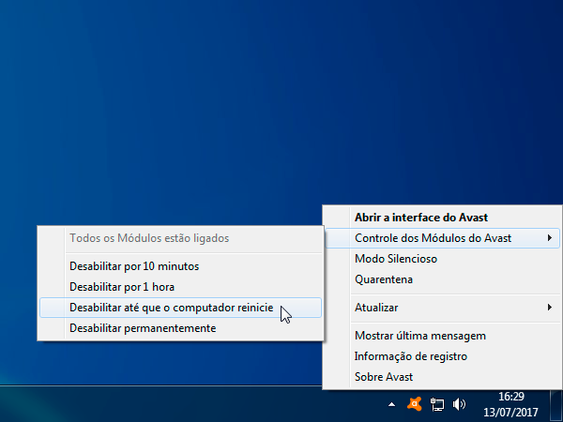This screenshot has width=563, height=422.
Task: Open Informação de registro
Action: (x=442, y=356)
